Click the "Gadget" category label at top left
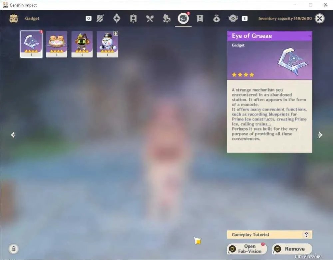The image size is (333, 260). pyautogui.click(x=32, y=18)
